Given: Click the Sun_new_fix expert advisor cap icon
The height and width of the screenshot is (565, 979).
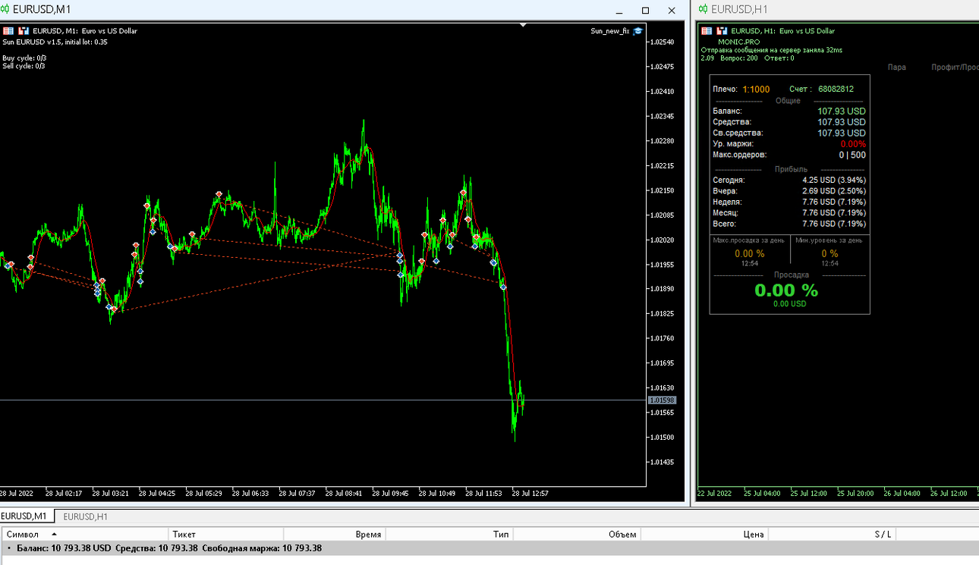Looking at the screenshot, I should click(x=638, y=31).
